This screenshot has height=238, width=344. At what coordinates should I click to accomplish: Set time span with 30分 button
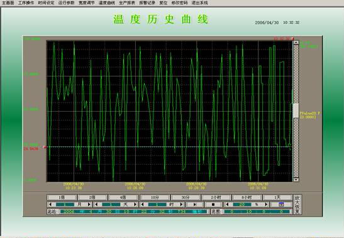tap(186, 197)
